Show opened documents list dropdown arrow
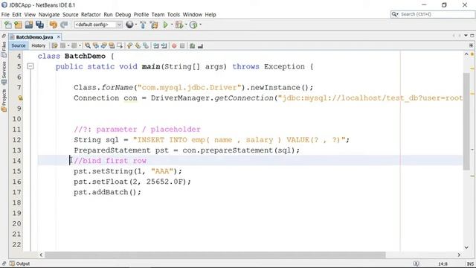 point(466,36)
